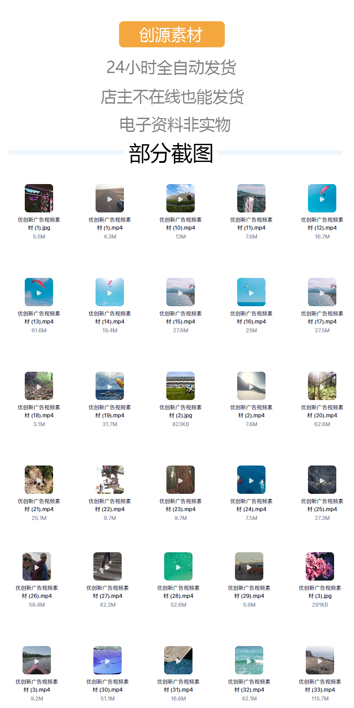Play video thumbnail 材 (17).mp4
Image resolution: width=354 pixels, height=708 pixels.
[322, 292]
